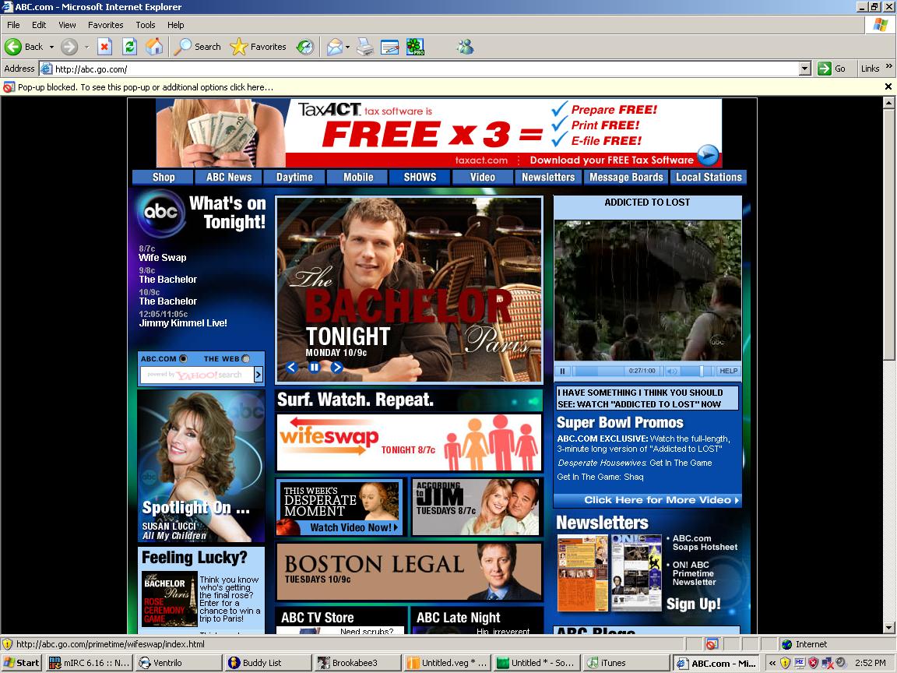The image size is (897, 673).
Task: Select the ABC.COM search radio button
Action: click(x=184, y=359)
